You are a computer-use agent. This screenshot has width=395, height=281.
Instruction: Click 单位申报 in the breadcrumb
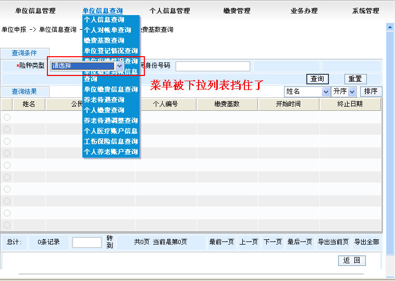(14, 30)
